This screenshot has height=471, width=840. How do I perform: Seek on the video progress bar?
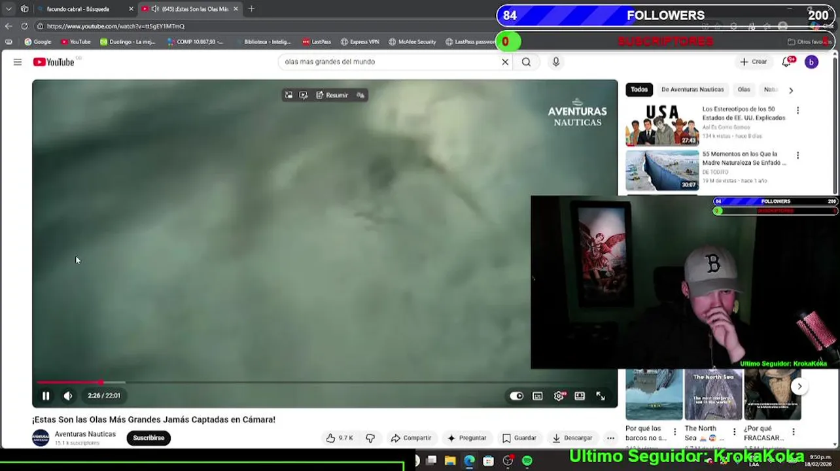point(324,382)
